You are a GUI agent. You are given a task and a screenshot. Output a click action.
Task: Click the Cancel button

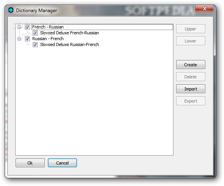pos(62,163)
